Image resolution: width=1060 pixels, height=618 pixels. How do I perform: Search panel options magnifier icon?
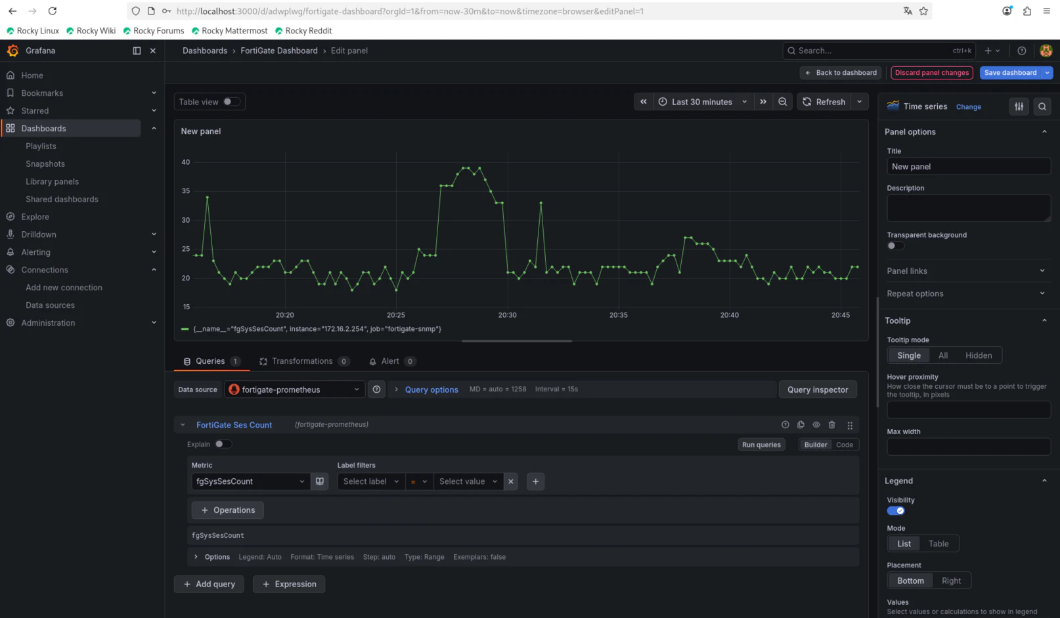[x=1042, y=106]
